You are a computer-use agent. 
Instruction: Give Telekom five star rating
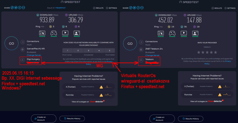coord(215,52)
